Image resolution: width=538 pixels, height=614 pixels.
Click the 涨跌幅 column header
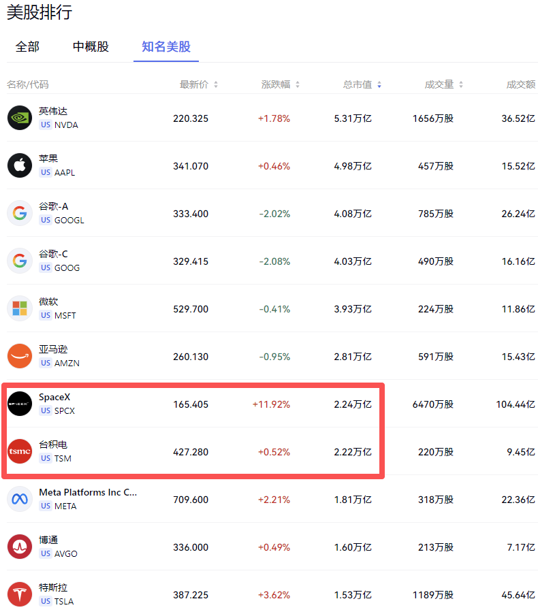click(276, 84)
